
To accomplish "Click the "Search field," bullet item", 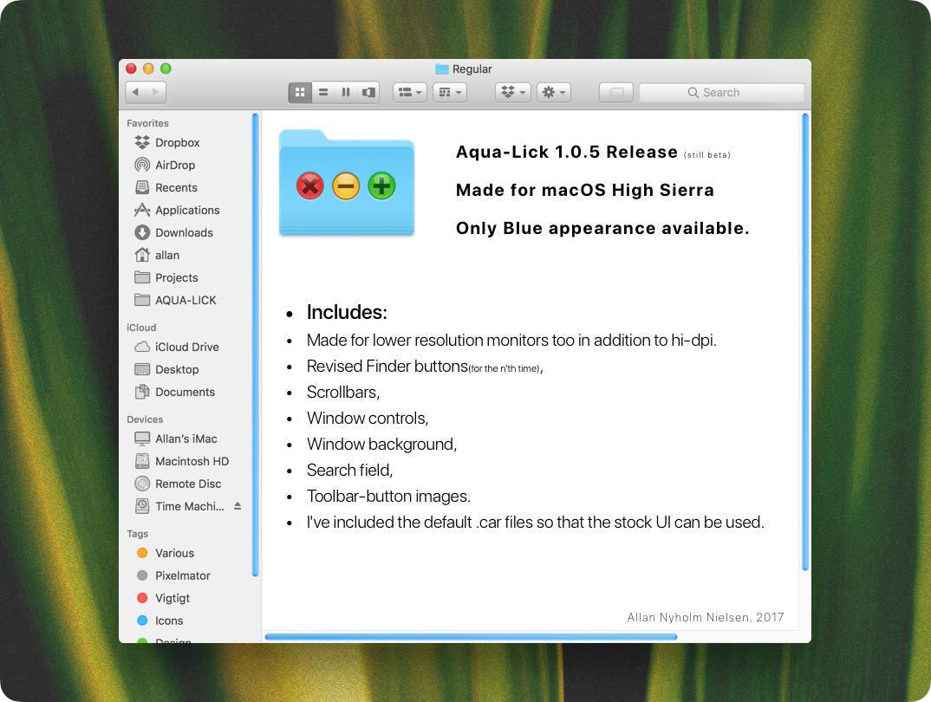I will point(349,470).
